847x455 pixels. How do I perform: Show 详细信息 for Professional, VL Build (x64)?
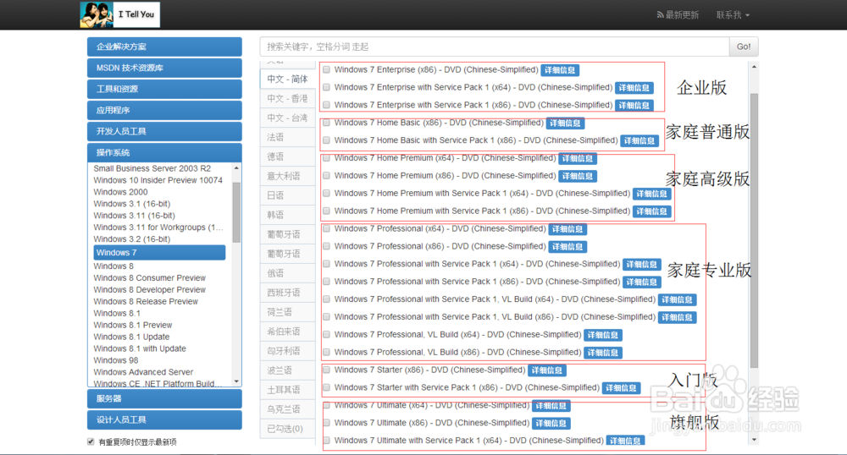(603, 335)
